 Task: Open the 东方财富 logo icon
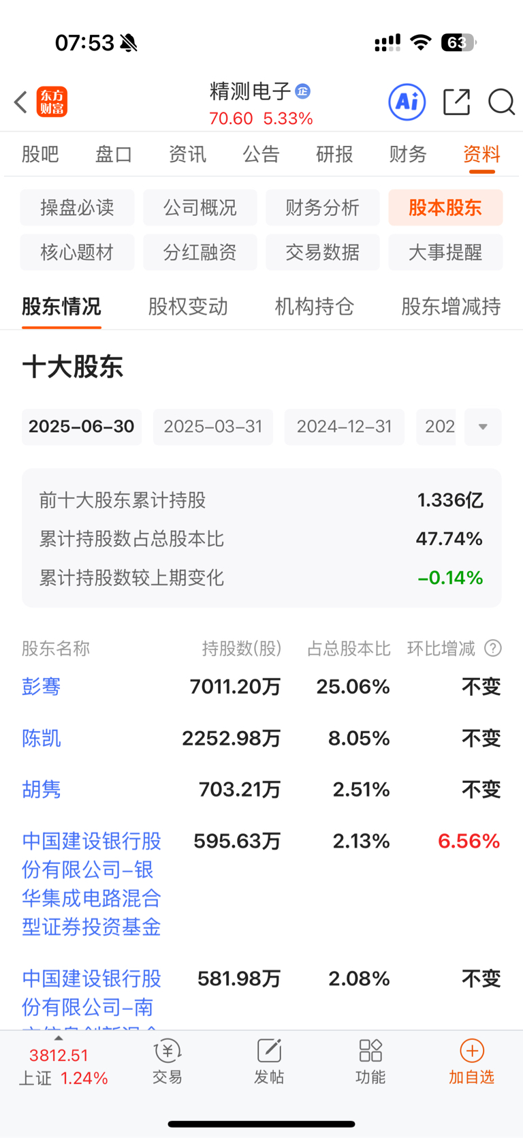(x=52, y=102)
